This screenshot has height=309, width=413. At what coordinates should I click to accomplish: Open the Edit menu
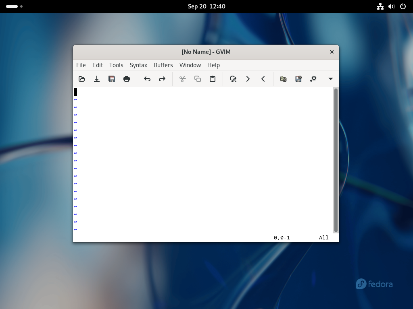98,65
